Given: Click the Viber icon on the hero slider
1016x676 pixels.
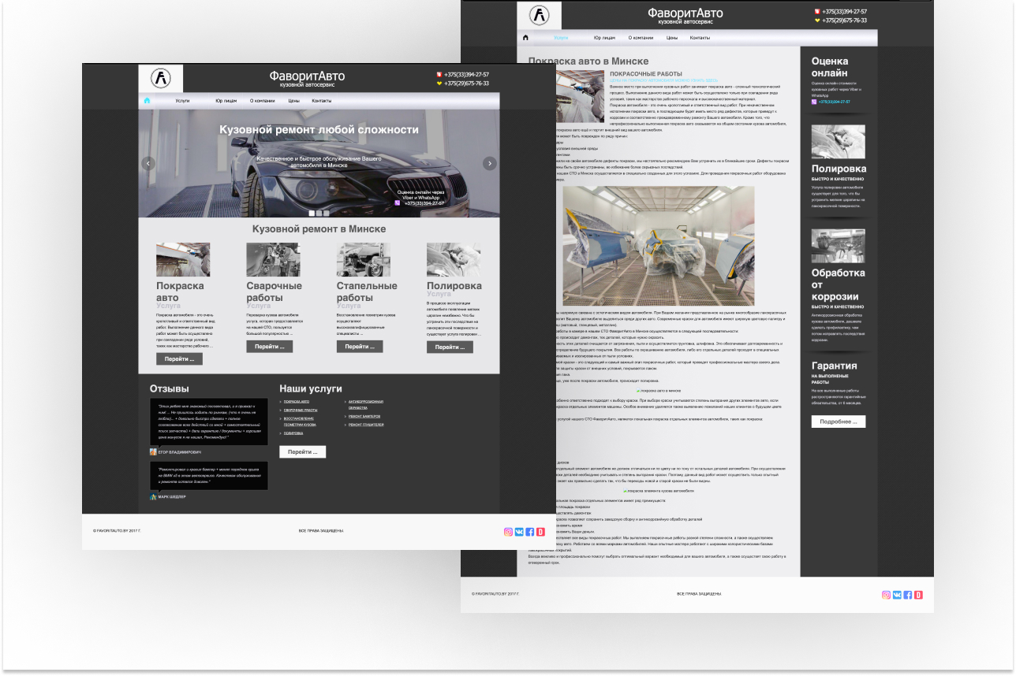Looking at the screenshot, I should click(x=397, y=203).
